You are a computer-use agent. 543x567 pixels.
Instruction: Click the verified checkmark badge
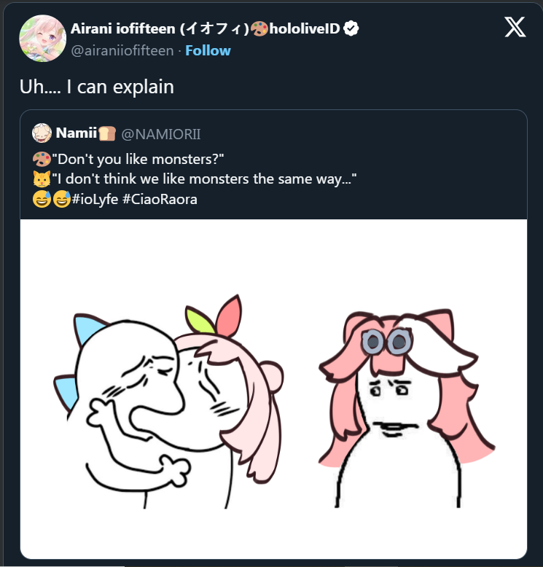pyautogui.click(x=351, y=28)
